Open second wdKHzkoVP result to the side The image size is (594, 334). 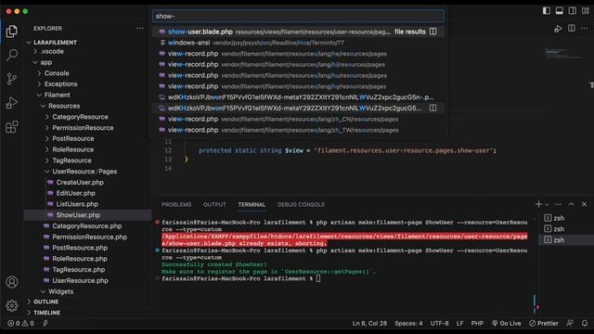(x=433, y=109)
